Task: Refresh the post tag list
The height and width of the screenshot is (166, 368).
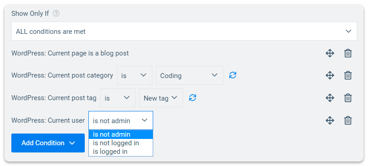Action: pyautogui.click(x=193, y=97)
